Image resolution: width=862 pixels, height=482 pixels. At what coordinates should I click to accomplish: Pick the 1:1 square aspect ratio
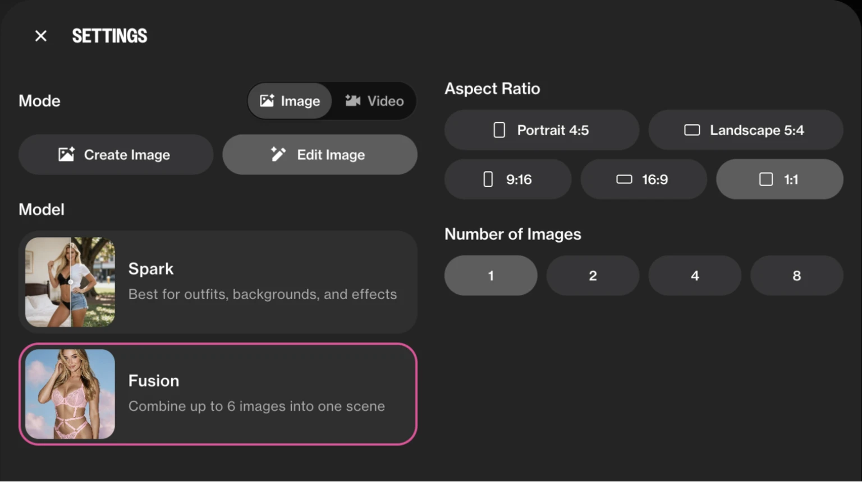(x=780, y=179)
